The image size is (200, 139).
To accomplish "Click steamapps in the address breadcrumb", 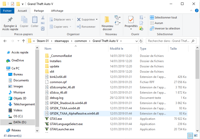I will click(x=62, y=41).
